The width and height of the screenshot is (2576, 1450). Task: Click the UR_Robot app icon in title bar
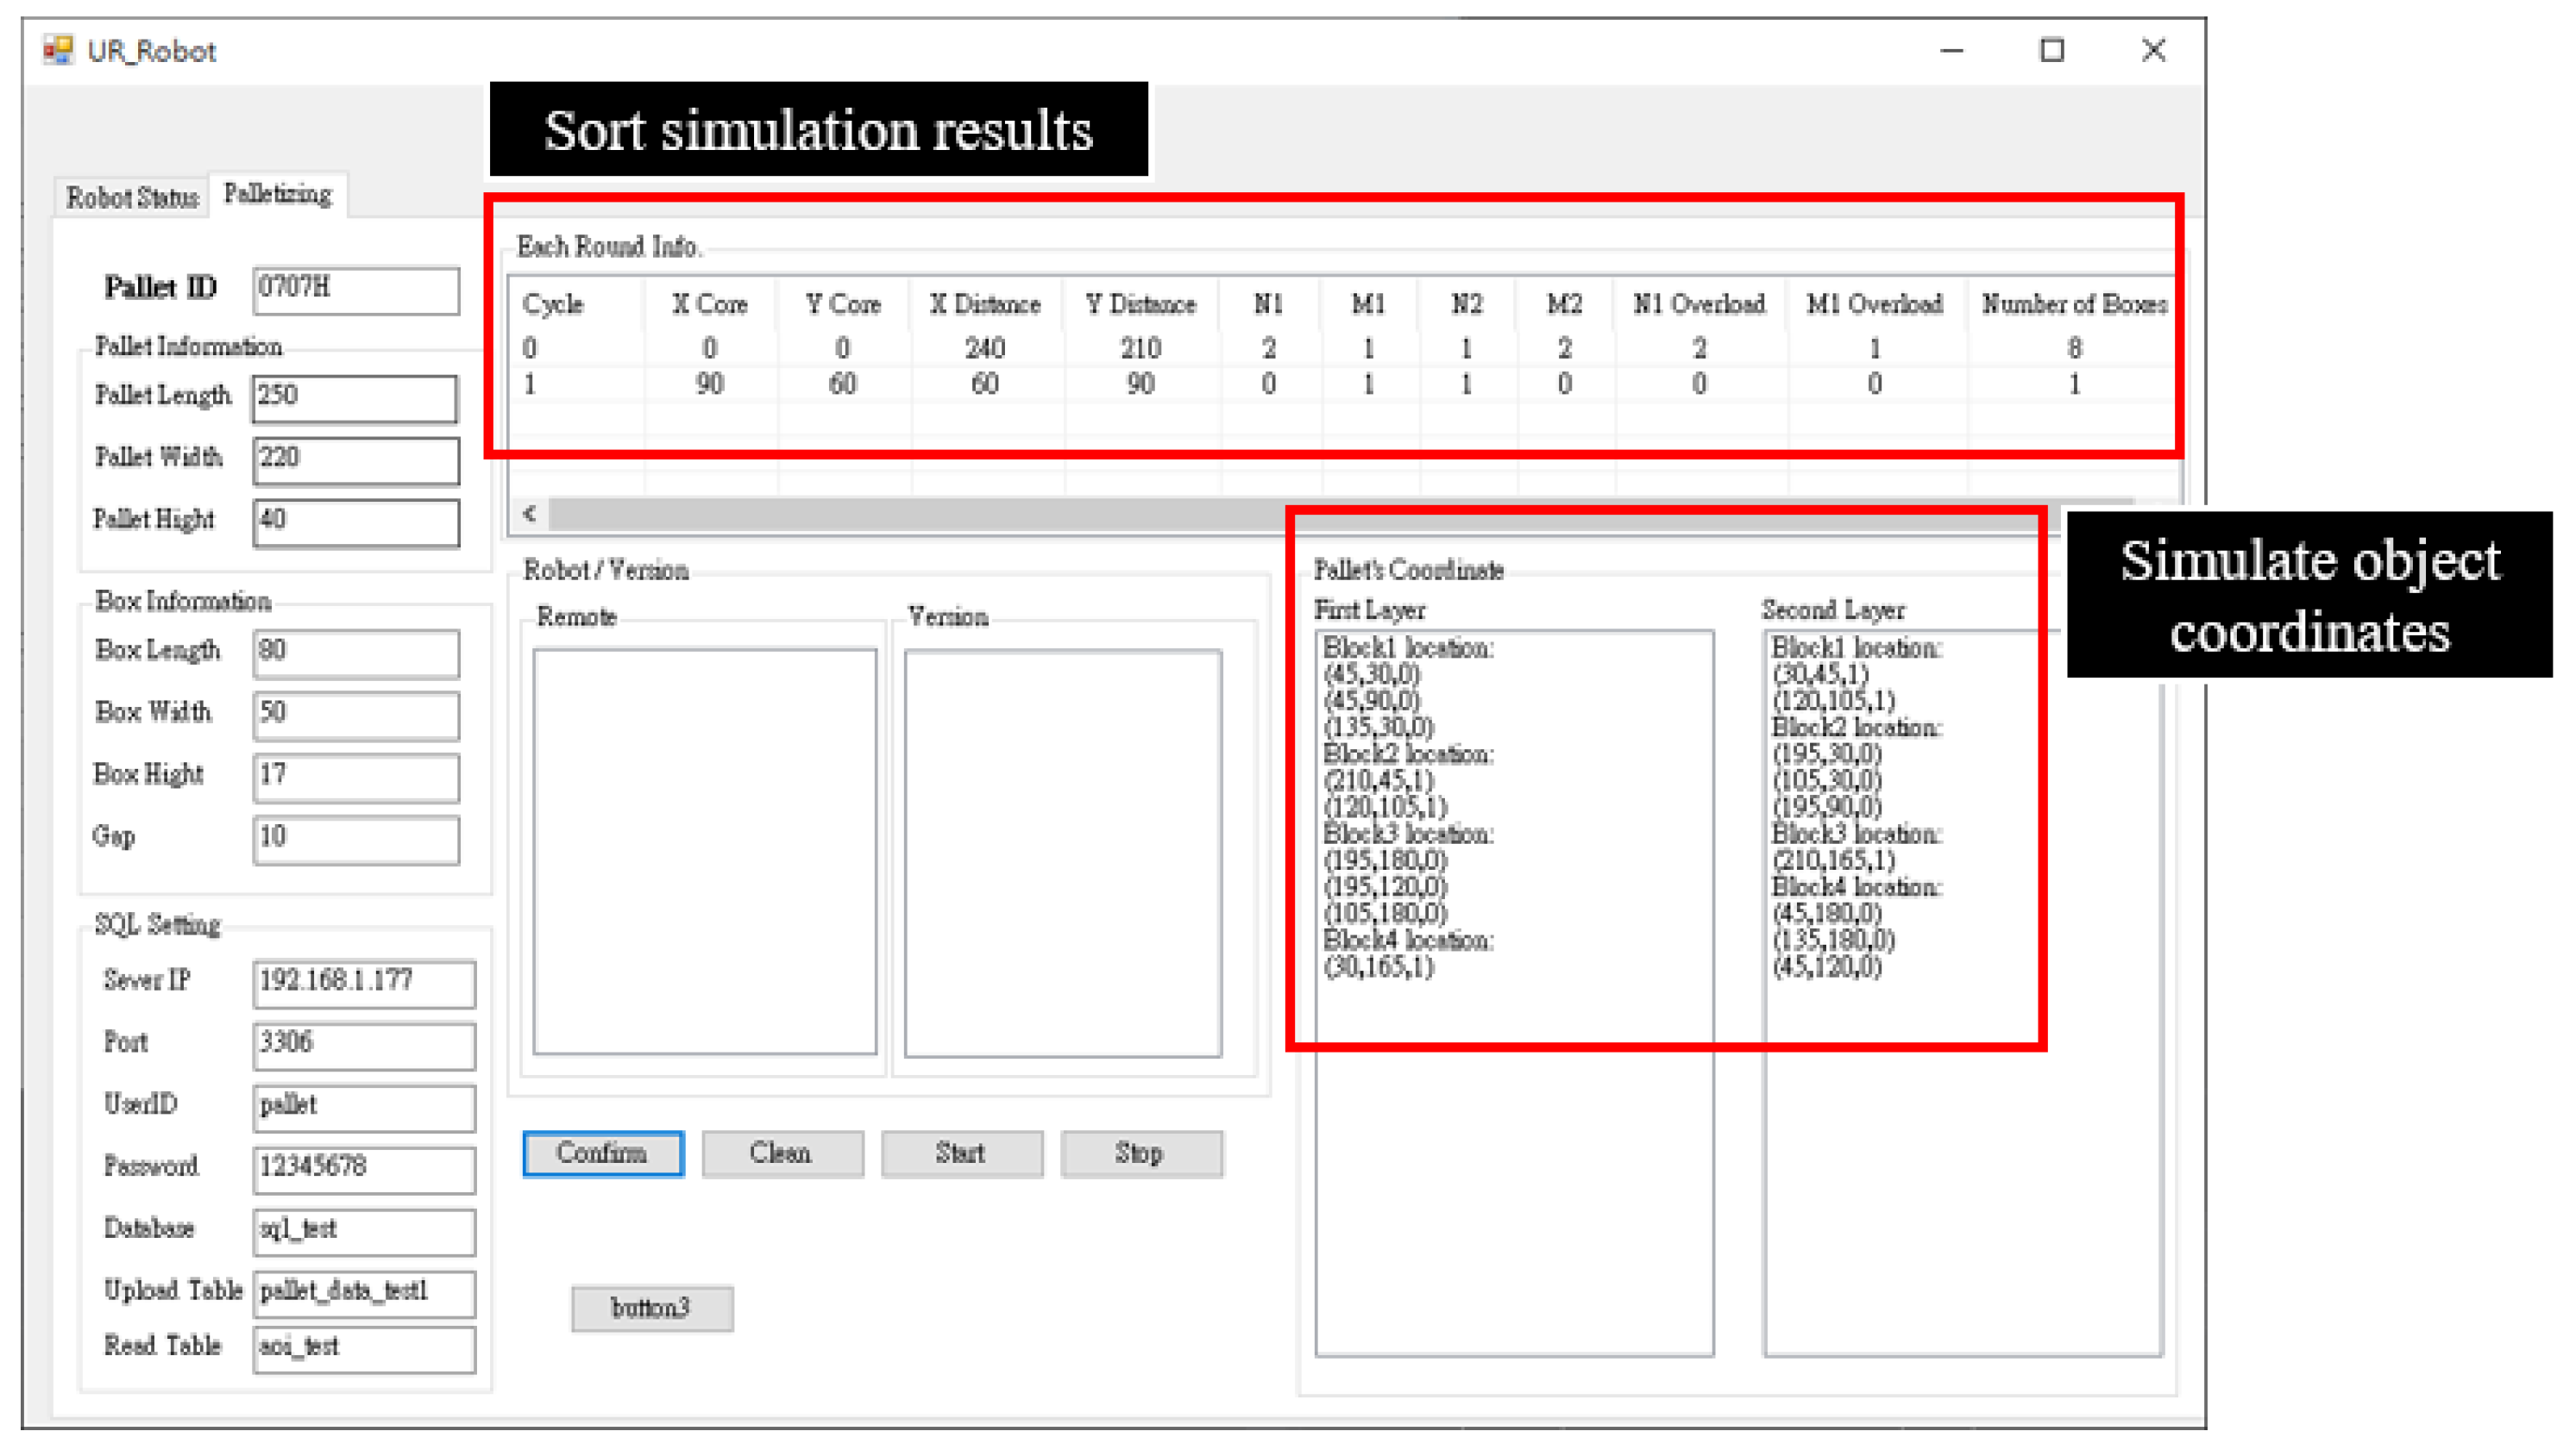click(x=58, y=50)
